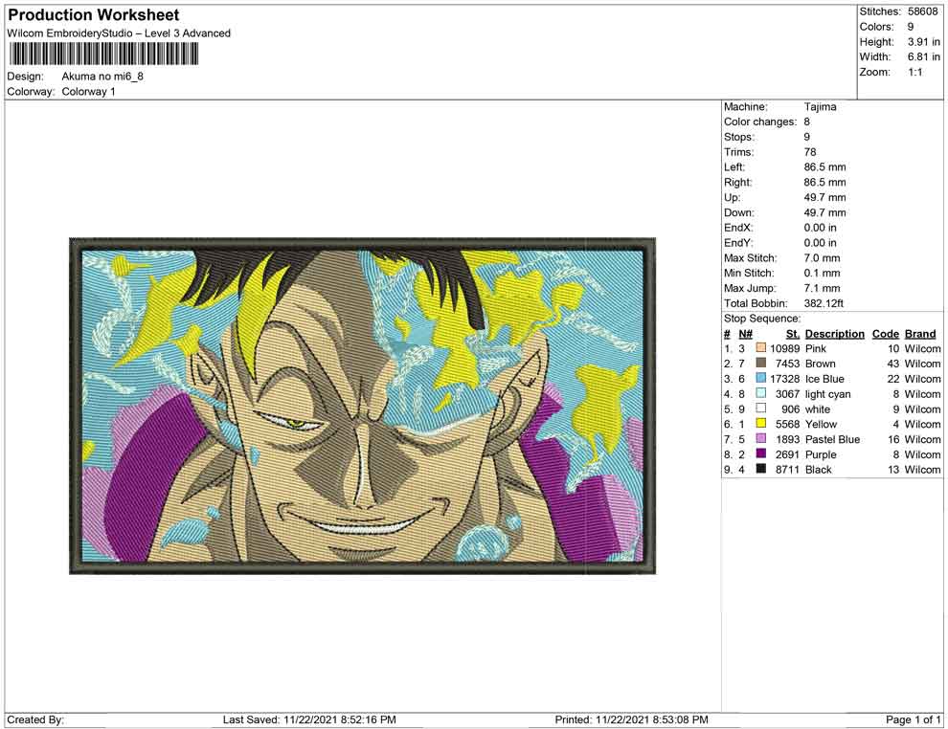
Task: Click the Trims value '78'
Action: pyautogui.click(x=809, y=152)
